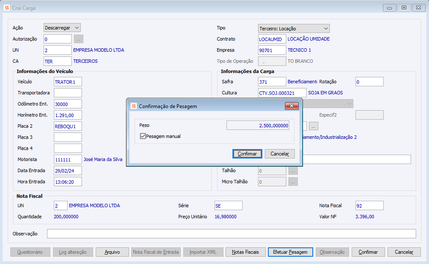Click the Contrato input field
Viewport: 429px width, 264px height.
point(272,39)
